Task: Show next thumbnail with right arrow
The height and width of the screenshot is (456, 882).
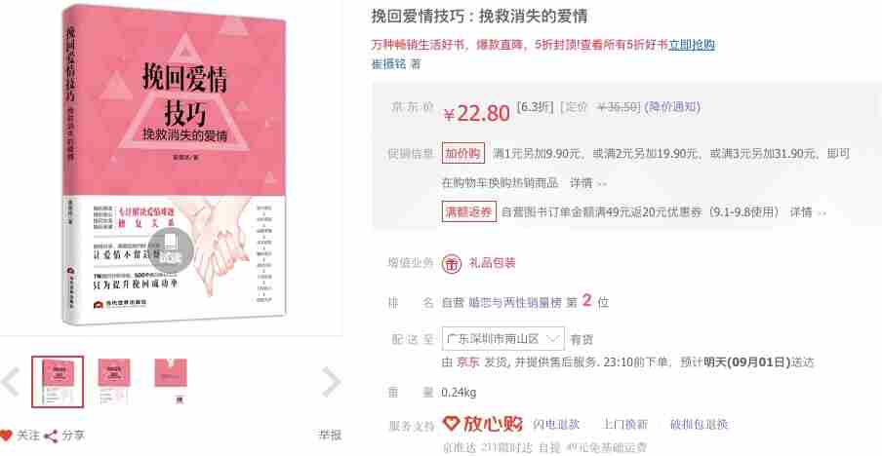Action: pos(332,382)
